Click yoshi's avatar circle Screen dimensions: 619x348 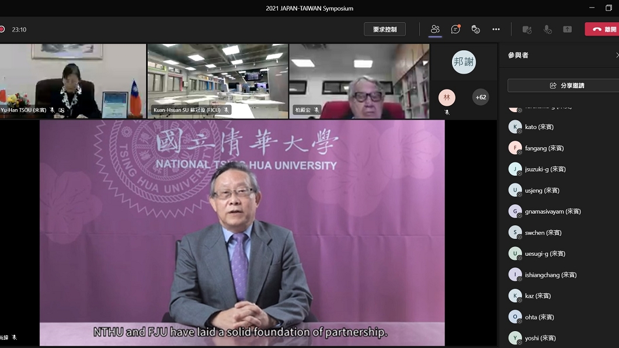[x=515, y=337]
